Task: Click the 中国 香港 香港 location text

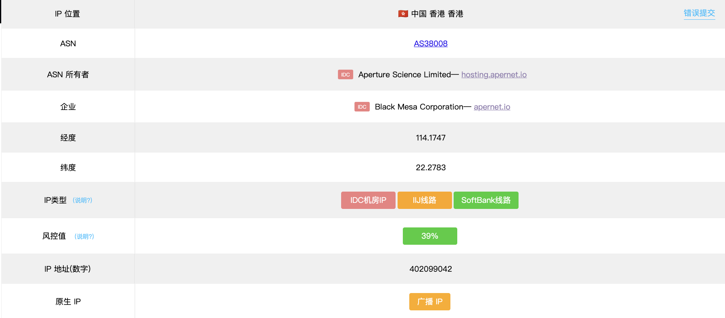Action: pyautogui.click(x=437, y=14)
